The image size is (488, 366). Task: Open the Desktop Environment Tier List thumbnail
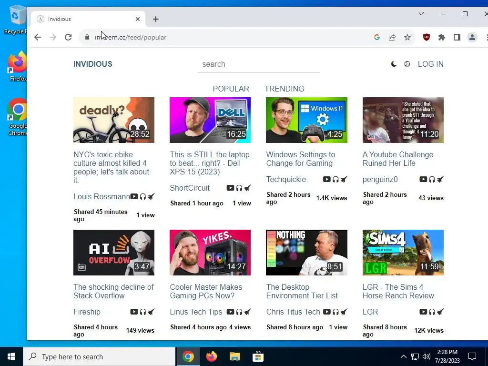(306, 253)
